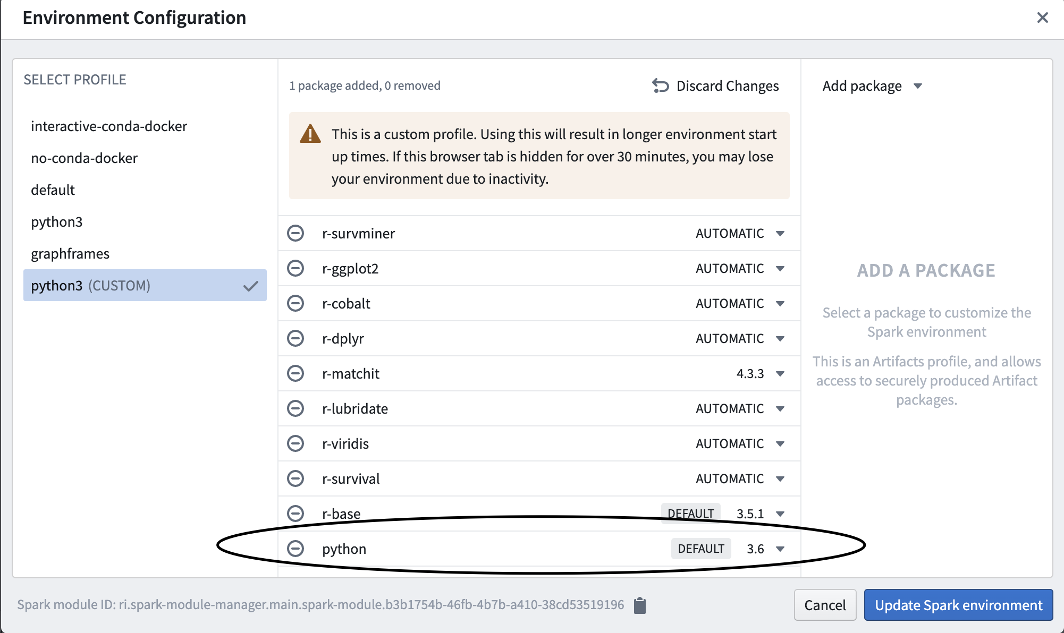Select the python3 (CUSTOM) profile

pos(145,285)
